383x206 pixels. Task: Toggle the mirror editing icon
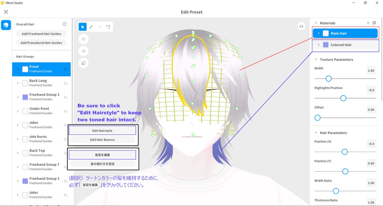(x=301, y=26)
